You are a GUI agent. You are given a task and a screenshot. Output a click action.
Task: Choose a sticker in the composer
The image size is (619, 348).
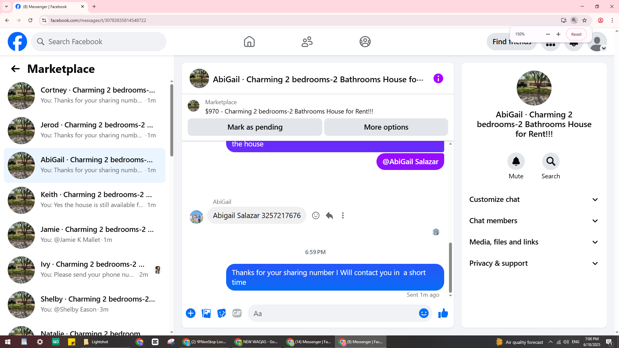coord(222,313)
